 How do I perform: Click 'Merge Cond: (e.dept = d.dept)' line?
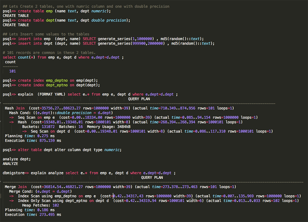pos(40,192)
